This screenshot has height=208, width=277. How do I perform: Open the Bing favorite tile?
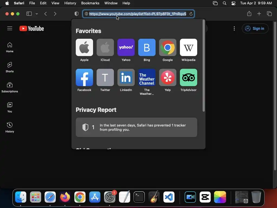click(147, 47)
